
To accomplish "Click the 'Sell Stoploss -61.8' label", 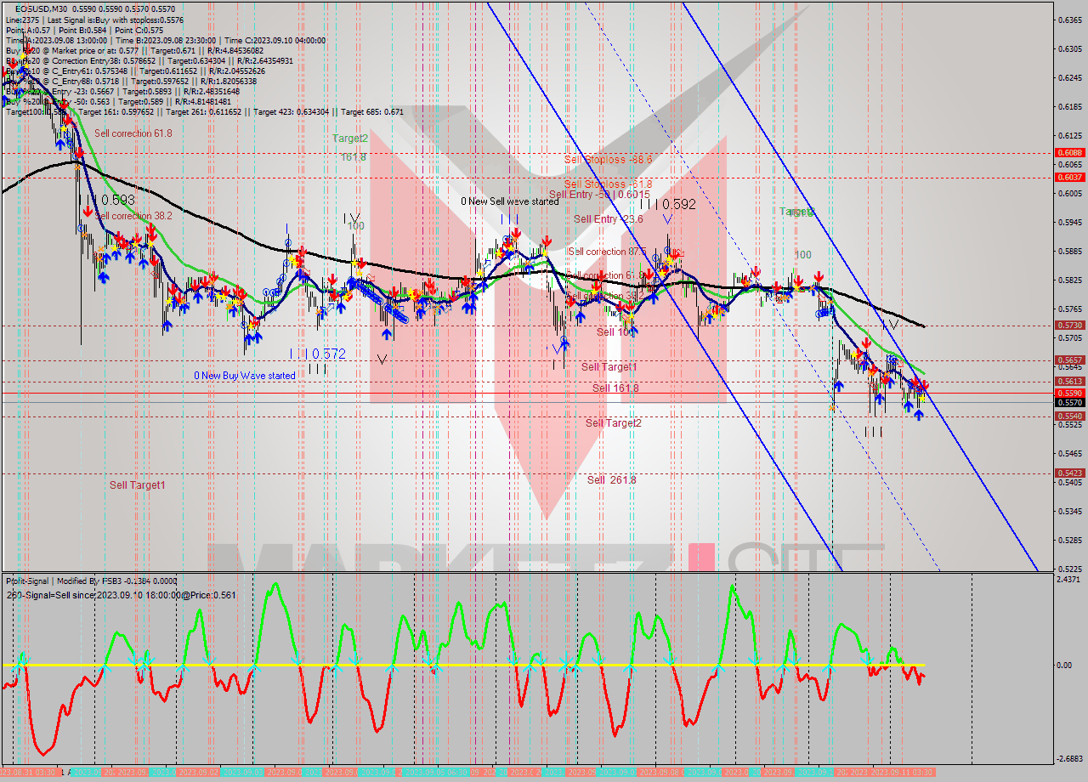I will click(x=608, y=184).
